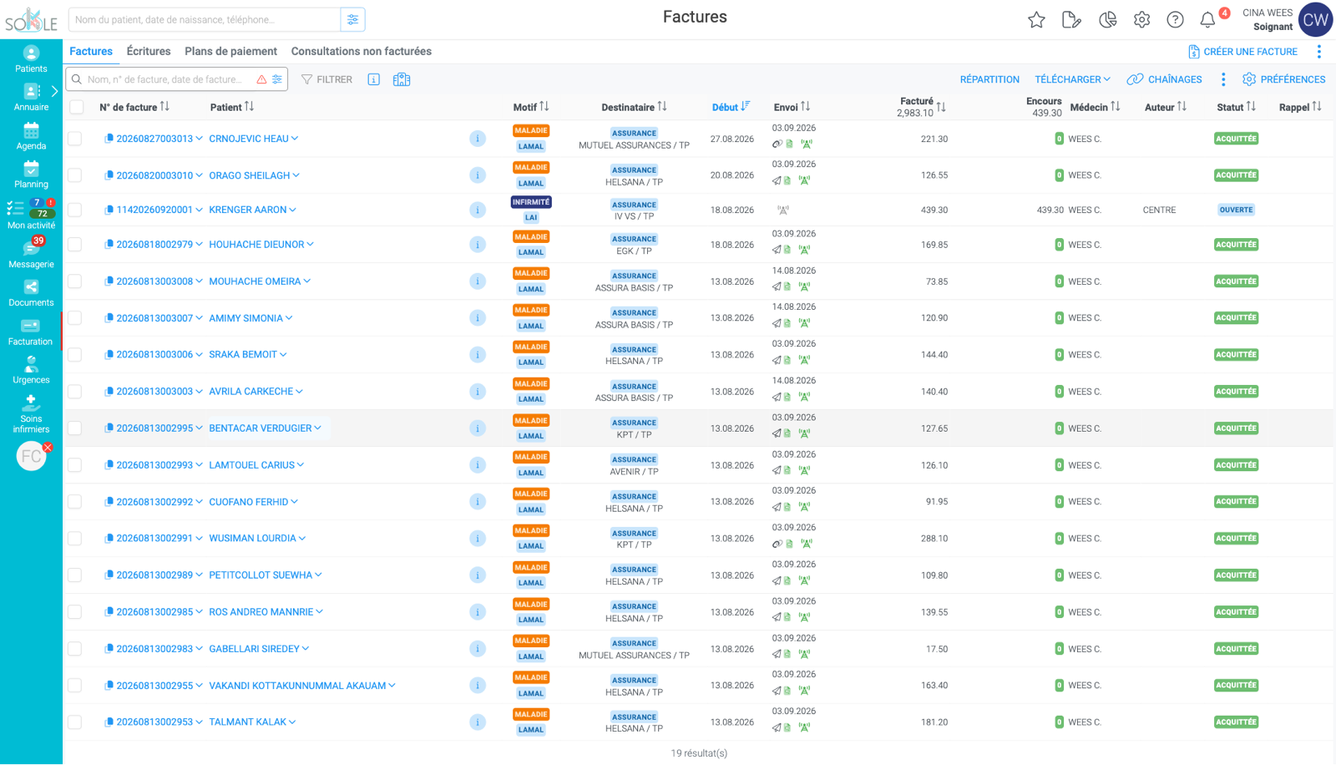
Task: Open the settings gear icon in header
Action: click(1141, 19)
